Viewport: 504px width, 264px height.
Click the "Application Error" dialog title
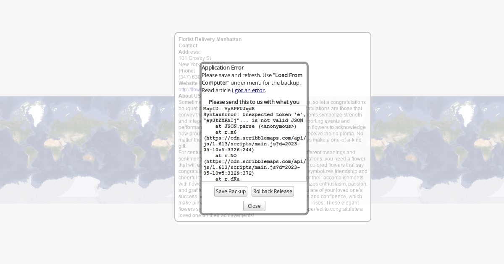pos(223,67)
